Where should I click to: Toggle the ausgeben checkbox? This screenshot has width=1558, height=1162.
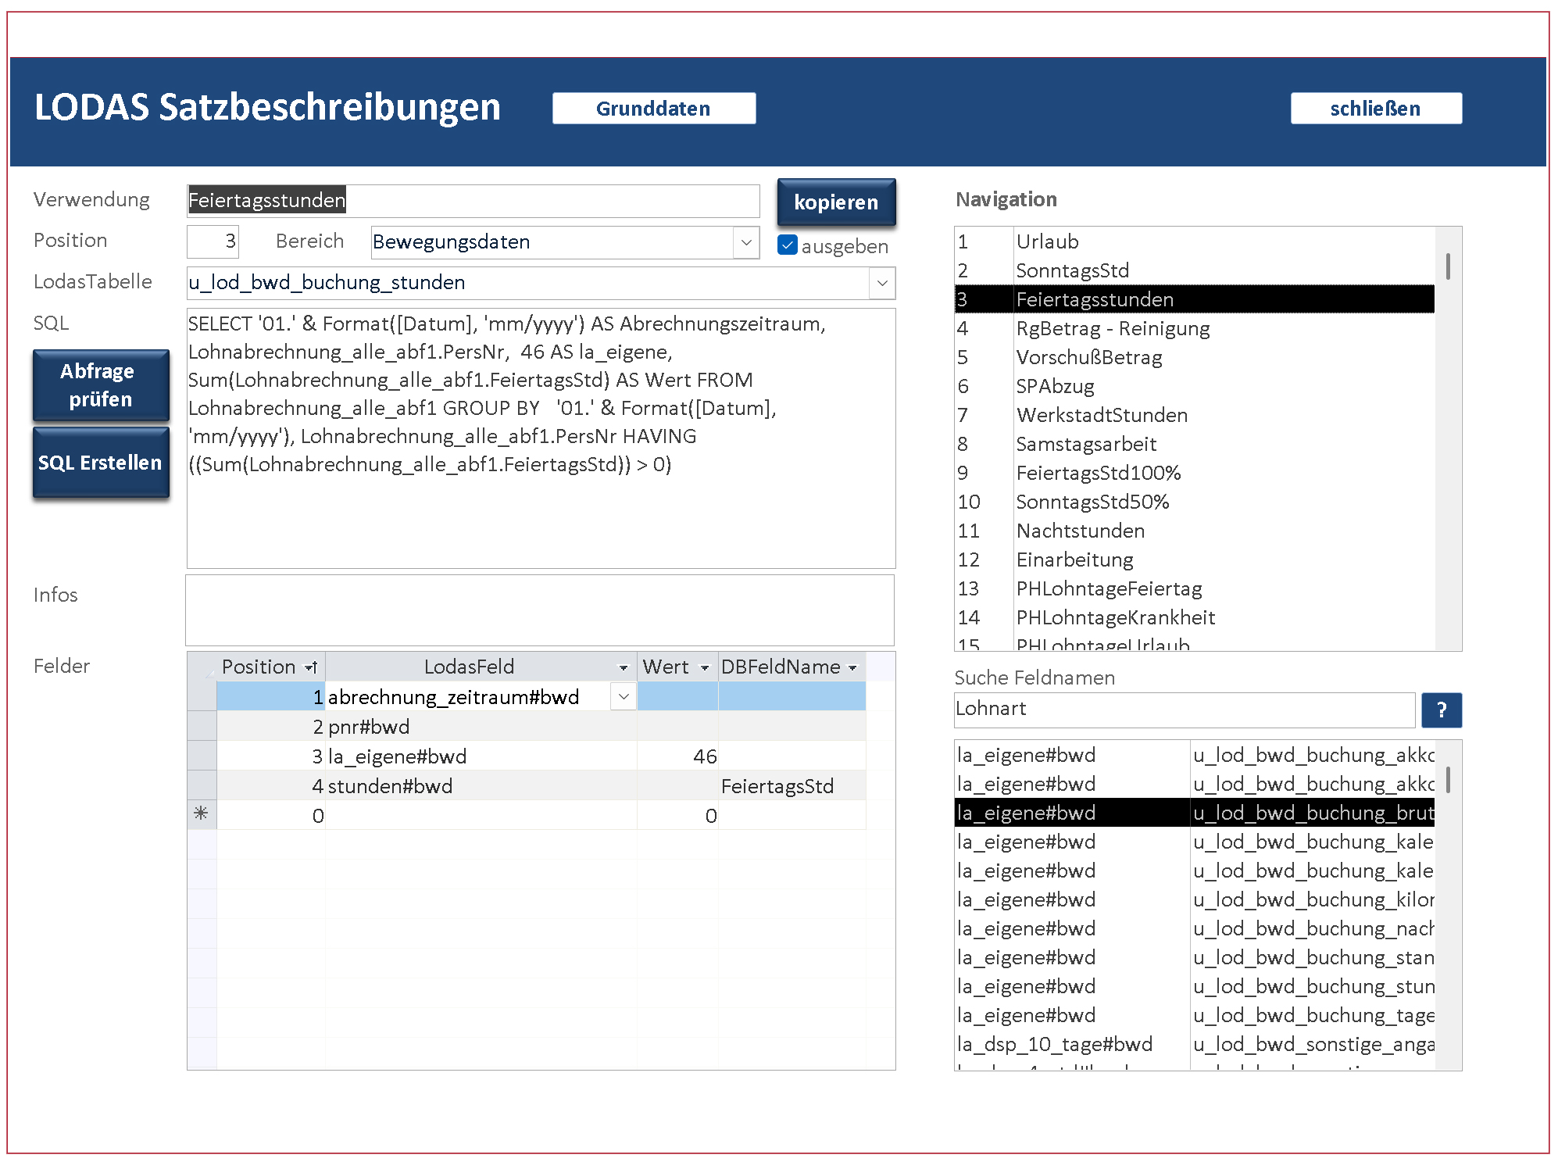pos(788,245)
